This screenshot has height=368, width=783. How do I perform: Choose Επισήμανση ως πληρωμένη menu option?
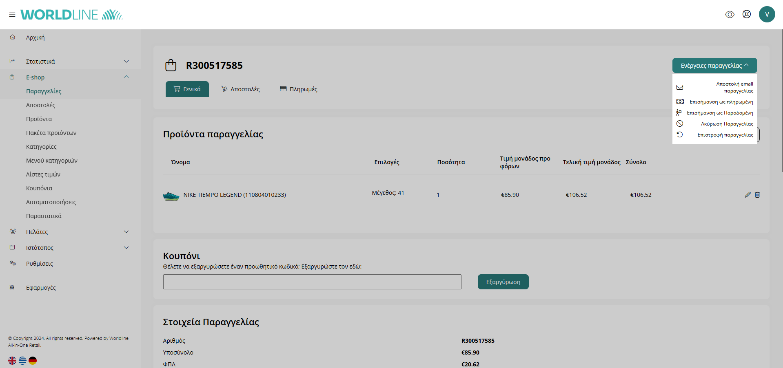coord(721,102)
